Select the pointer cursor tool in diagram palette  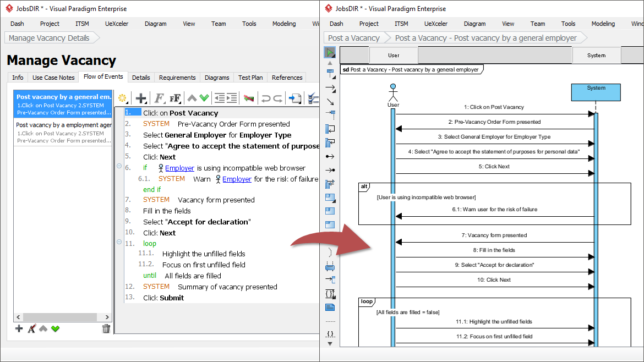[330, 52]
